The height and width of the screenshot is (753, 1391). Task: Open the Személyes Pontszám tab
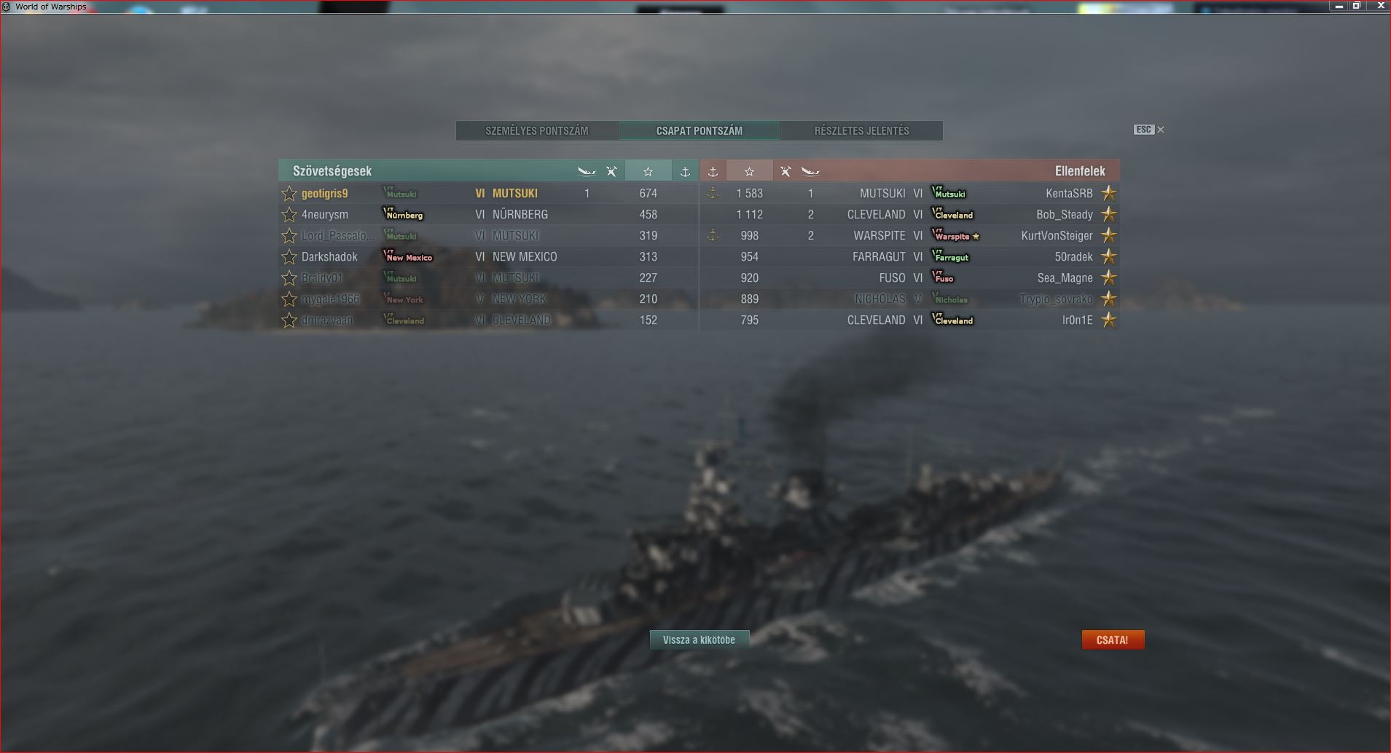point(537,130)
